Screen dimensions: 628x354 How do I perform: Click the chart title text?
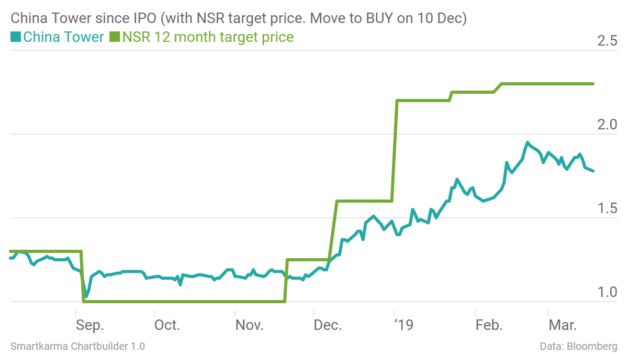pos(239,19)
